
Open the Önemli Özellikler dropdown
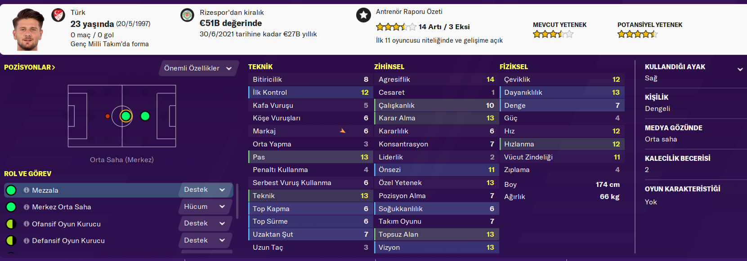point(198,68)
